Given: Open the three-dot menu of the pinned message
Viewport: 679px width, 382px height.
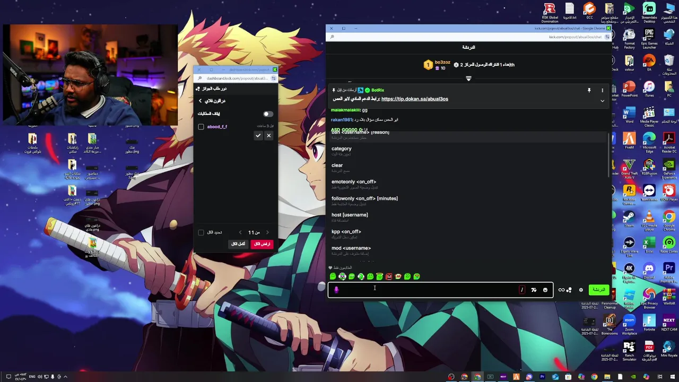Looking at the screenshot, I should (x=602, y=90).
